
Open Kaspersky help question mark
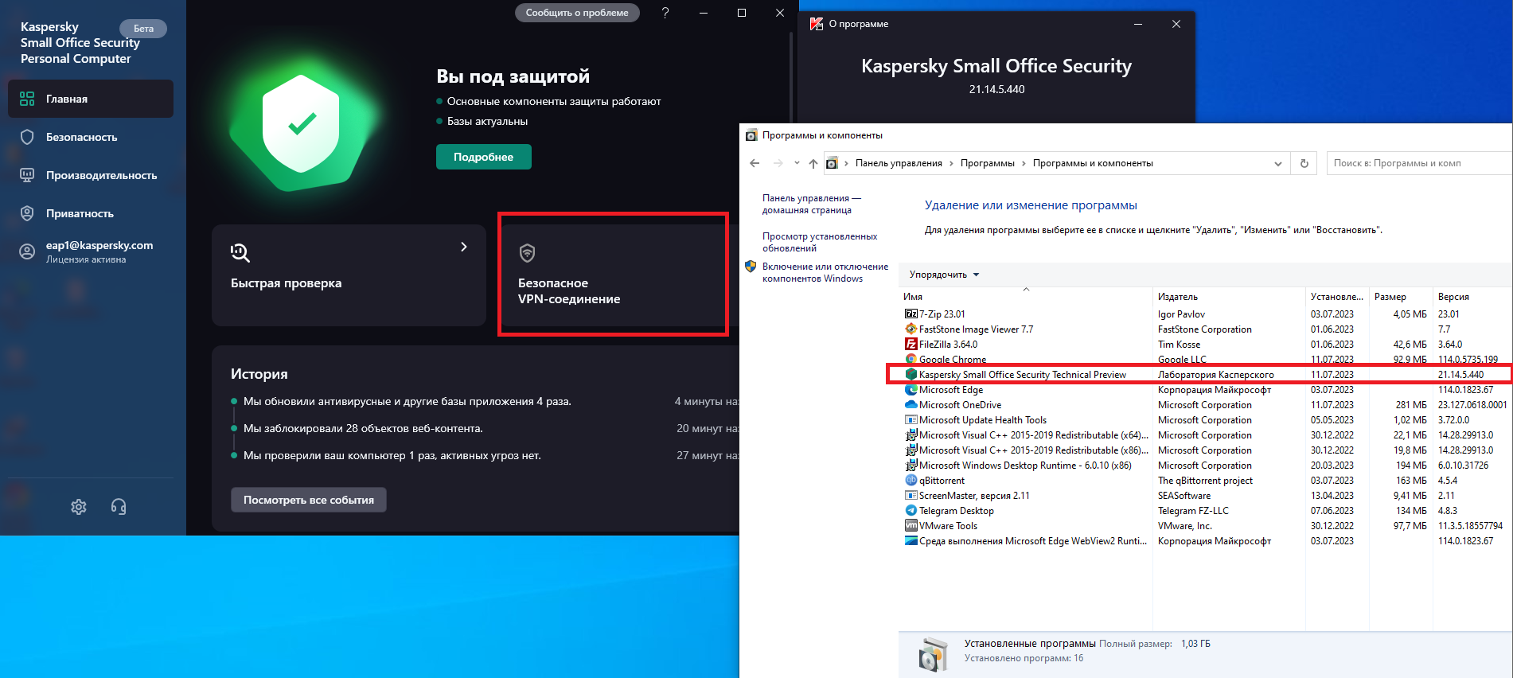665,13
